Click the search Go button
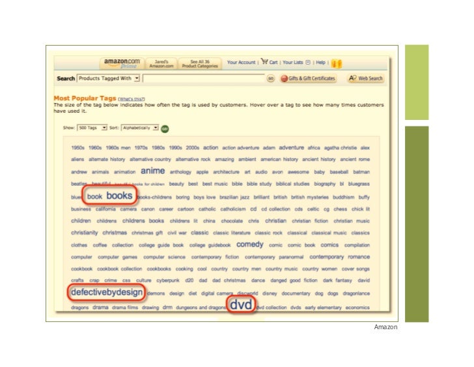 [271, 78]
